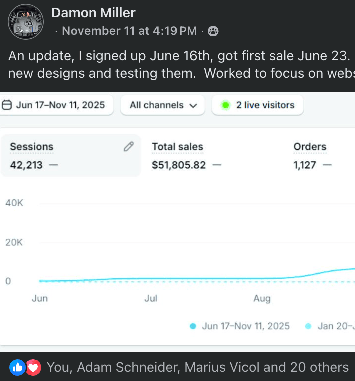This screenshot has width=355, height=381.
Task: Toggle the Jan 20 comparison legend series
Action: coord(330,326)
